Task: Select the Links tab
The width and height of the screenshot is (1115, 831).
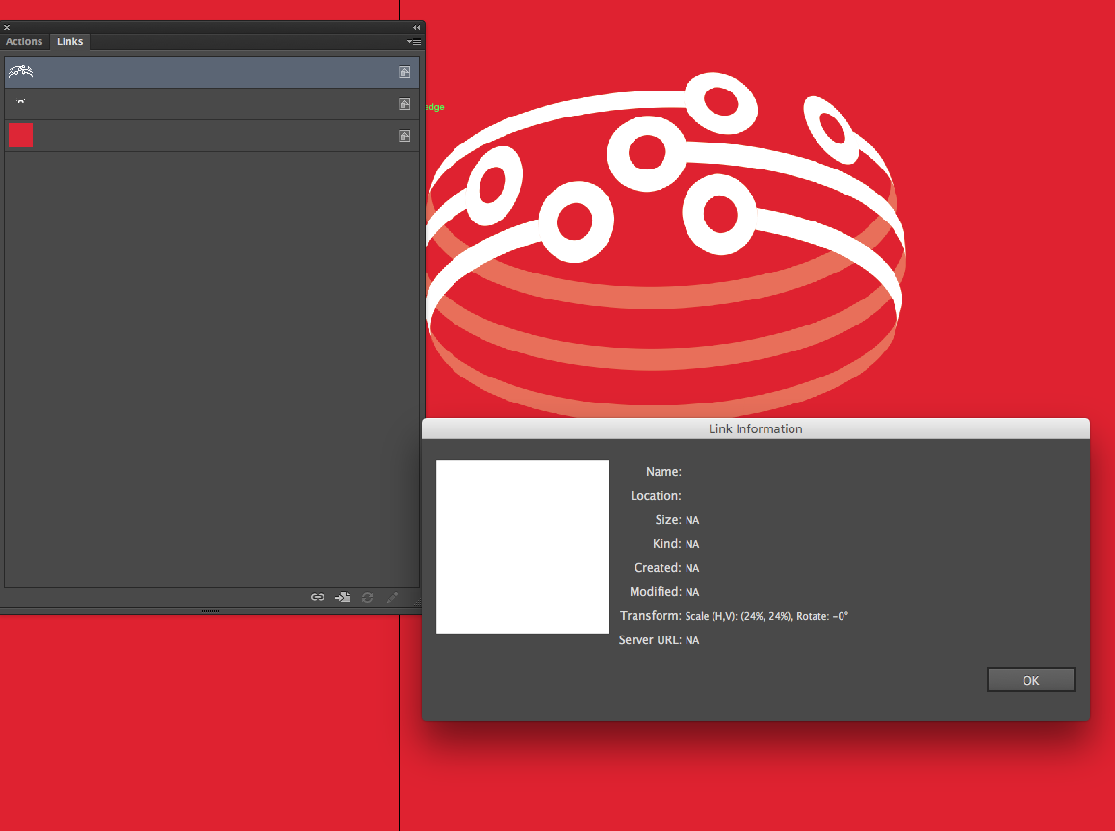Action: tap(69, 42)
